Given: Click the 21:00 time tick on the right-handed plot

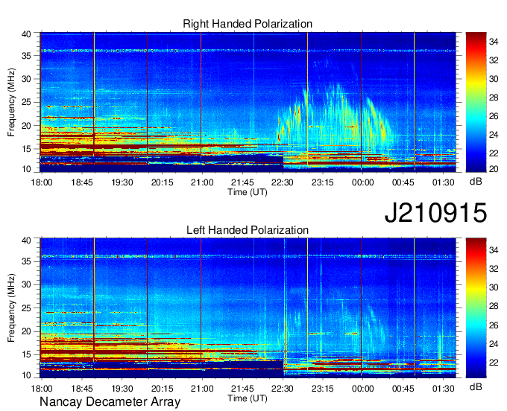Looking at the screenshot, I should point(202,182).
